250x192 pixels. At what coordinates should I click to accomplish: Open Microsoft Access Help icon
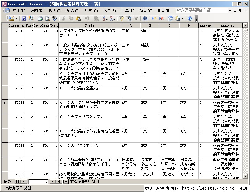[x=190, y=18]
